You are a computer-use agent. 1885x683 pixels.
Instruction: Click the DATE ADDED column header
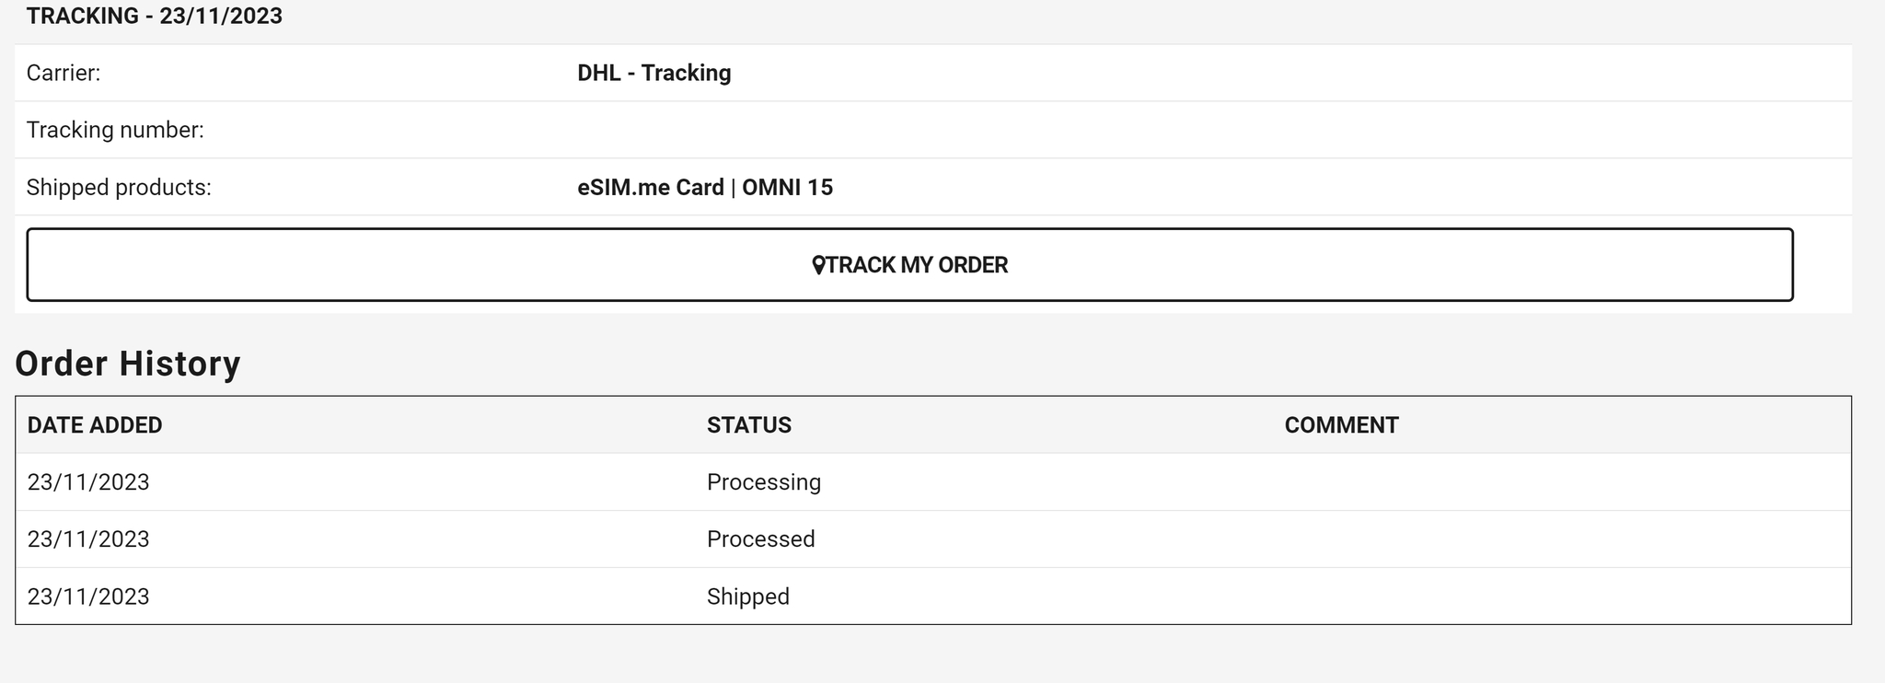click(x=95, y=425)
